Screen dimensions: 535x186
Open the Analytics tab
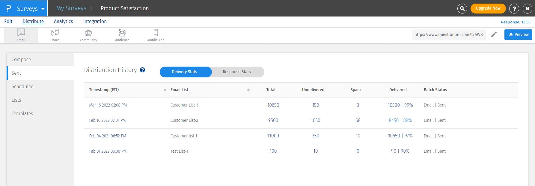64,22
